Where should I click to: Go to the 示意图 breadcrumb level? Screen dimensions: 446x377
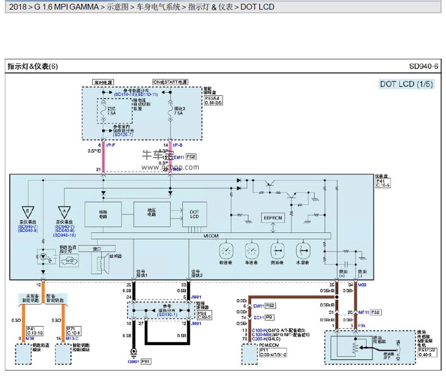tap(118, 7)
